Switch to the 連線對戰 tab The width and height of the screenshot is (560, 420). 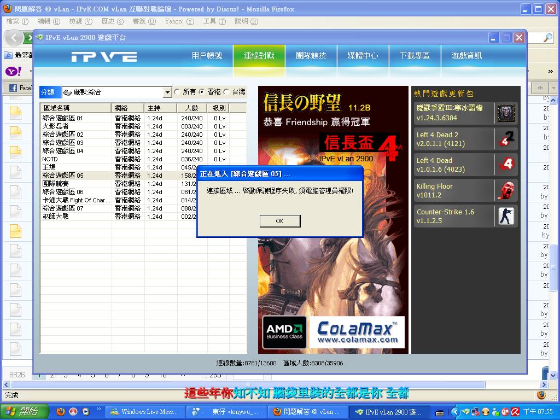[259, 56]
